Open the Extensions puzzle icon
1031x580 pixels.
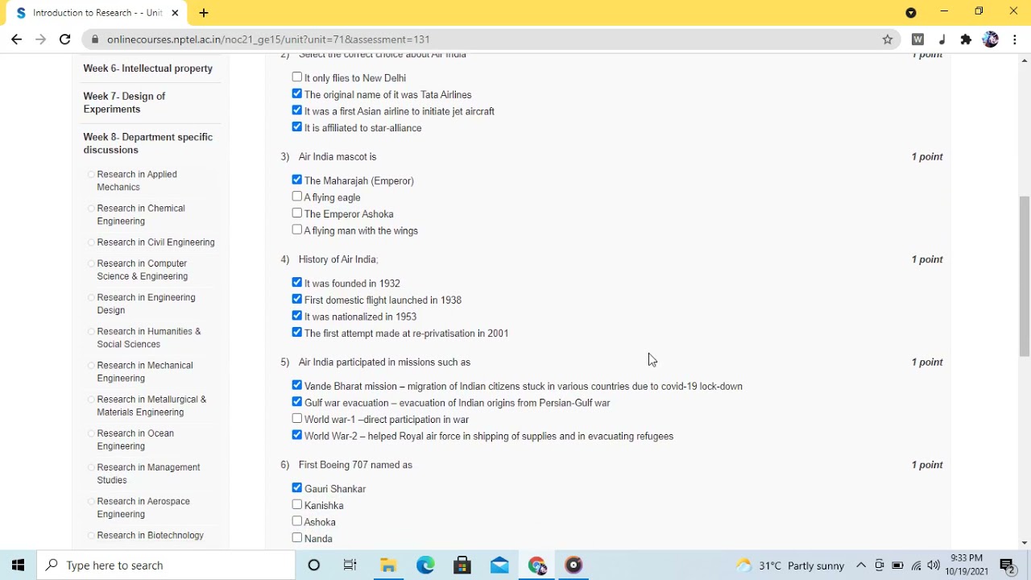point(966,39)
